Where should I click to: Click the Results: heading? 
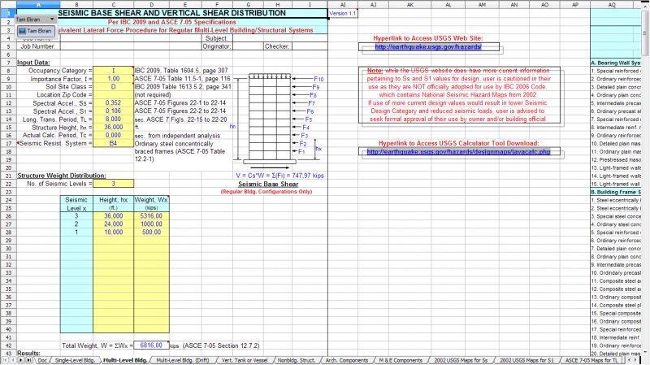pyautogui.click(x=28, y=353)
